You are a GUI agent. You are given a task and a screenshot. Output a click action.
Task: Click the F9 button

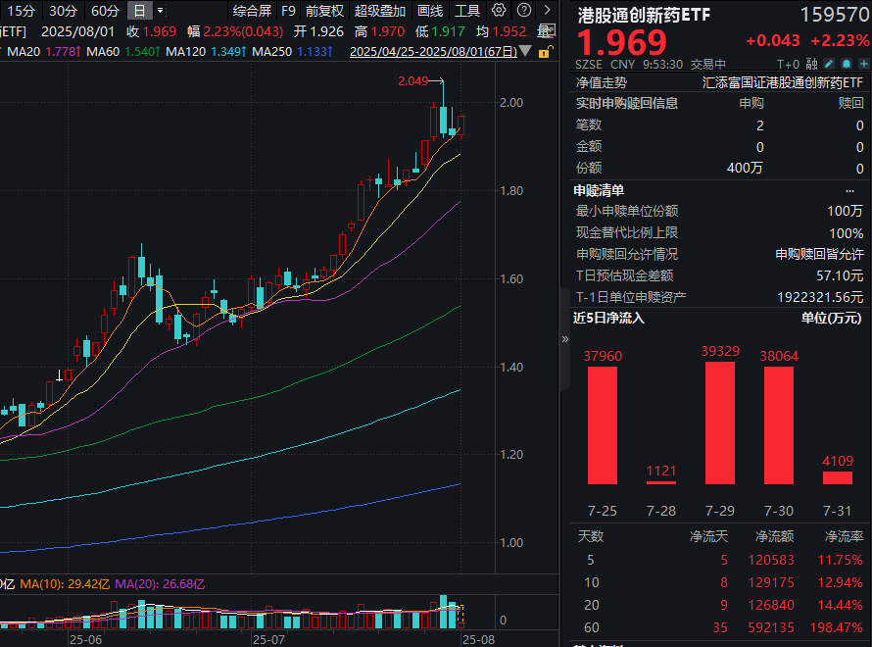[289, 11]
